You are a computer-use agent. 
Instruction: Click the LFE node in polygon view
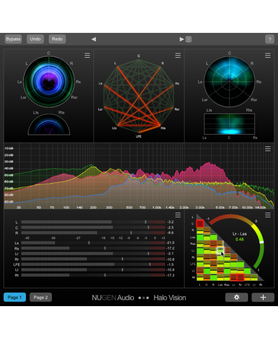point(139,137)
